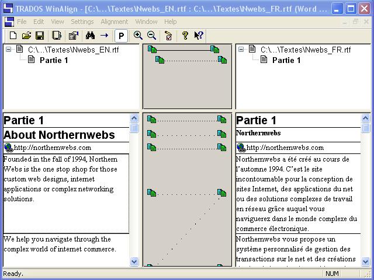The image size is (374, 280).
Task: Click the binoculars Find icon
Action: tap(90, 36)
